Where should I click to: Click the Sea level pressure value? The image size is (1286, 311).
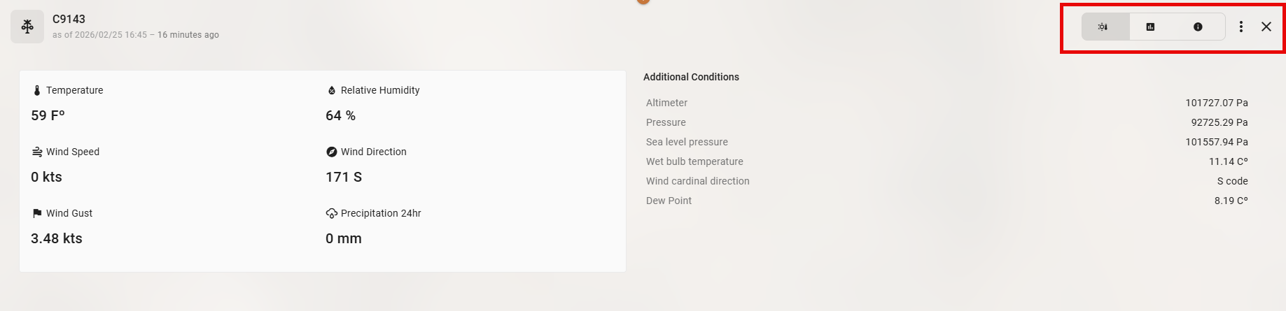click(1216, 142)
